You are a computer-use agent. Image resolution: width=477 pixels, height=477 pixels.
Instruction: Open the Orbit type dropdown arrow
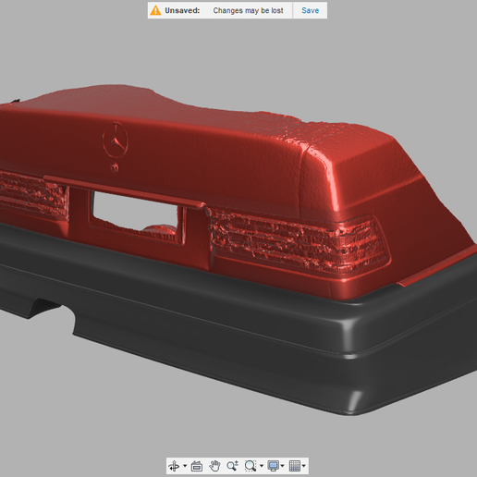185,466
